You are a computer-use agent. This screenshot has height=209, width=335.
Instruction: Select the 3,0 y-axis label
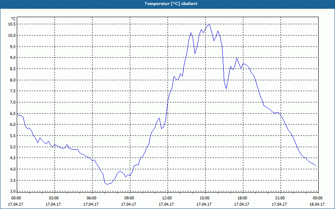(x=13, y=191)
